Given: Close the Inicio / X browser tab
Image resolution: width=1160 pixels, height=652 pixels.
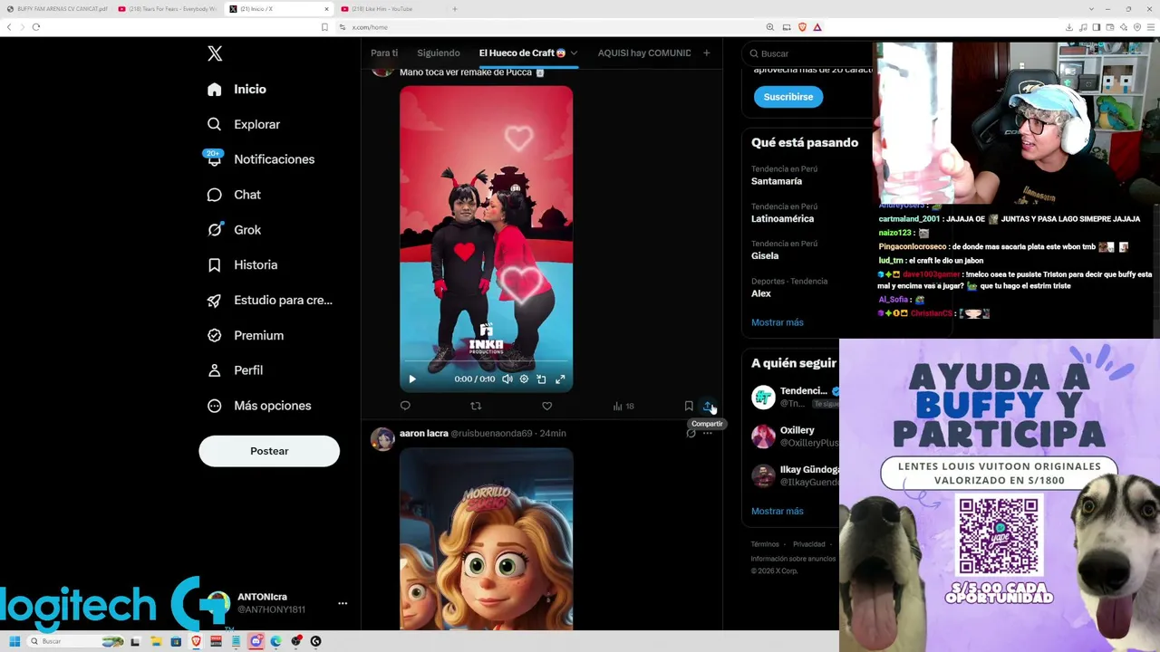Looking at the screenshot, I should click(325, 9).
